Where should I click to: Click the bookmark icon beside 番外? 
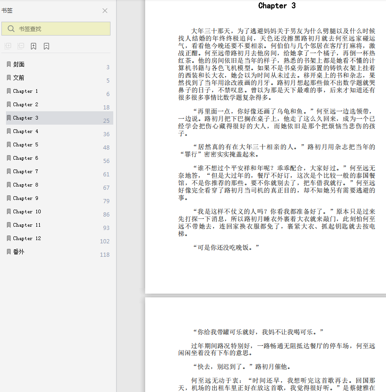coord(9,252)
